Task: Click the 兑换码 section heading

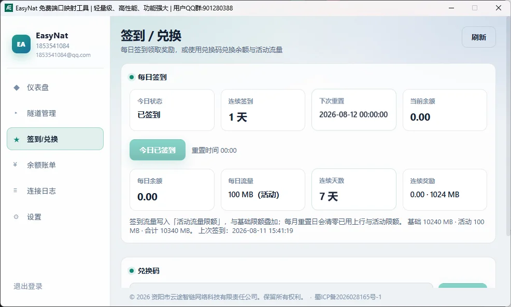Action: click(149, 271)
